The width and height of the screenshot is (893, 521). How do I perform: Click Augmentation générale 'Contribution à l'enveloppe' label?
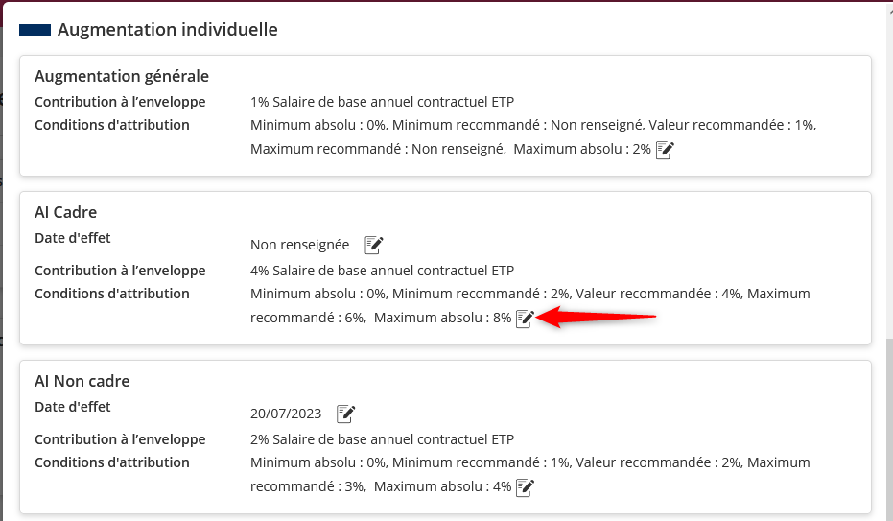pyautogui.click(x=120, y=102)
